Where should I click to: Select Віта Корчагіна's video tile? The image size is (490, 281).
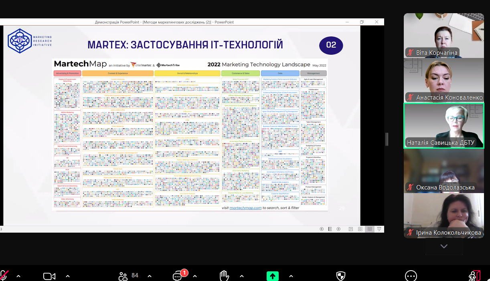[x=443, y=36]
